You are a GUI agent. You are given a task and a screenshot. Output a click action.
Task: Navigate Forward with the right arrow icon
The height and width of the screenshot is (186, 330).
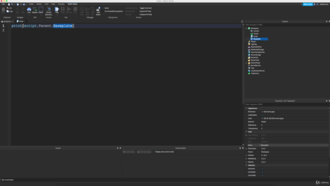(x=23, y=9)
